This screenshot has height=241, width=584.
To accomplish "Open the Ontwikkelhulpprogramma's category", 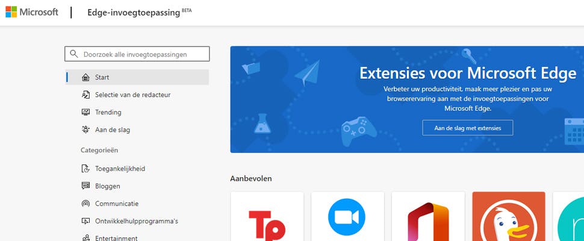I will coord(137,221).
